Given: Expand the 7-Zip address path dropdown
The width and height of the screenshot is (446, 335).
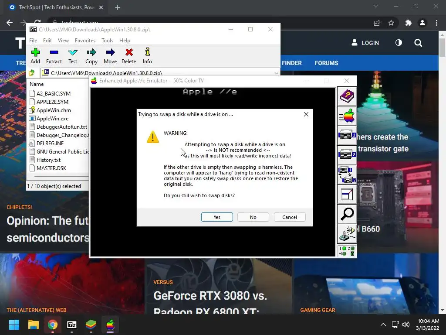Looking at the screenshot, I should [x=276, y=73].
